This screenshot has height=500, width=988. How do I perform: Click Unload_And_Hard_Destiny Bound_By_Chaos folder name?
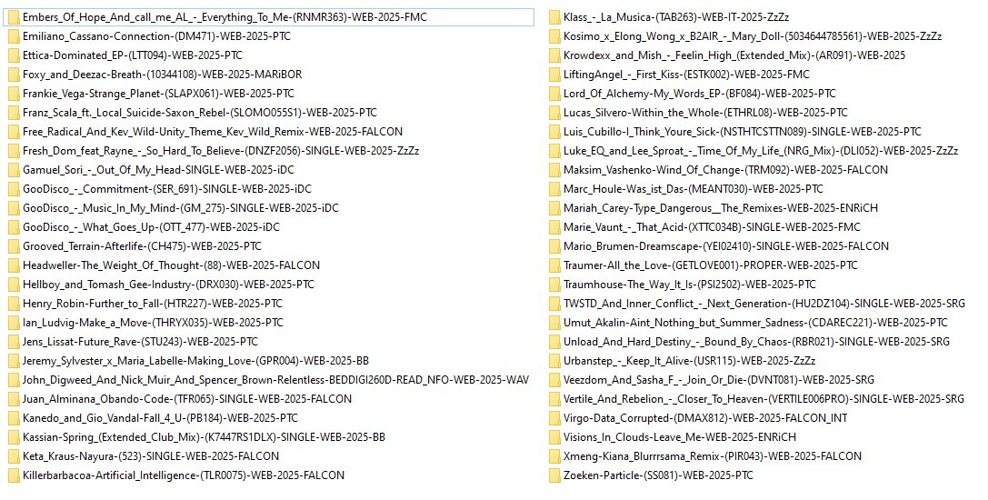tap(757, 342)
